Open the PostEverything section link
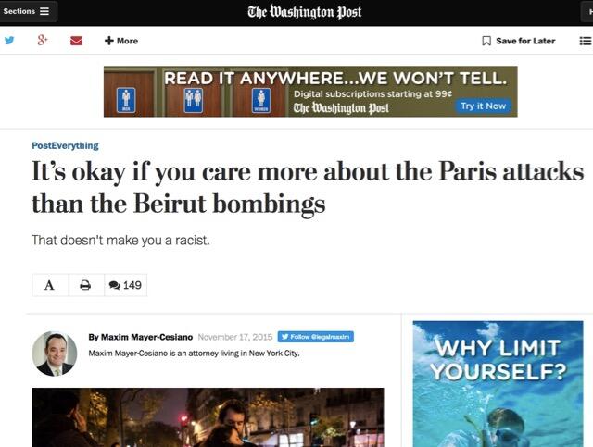 pos(65,145)
